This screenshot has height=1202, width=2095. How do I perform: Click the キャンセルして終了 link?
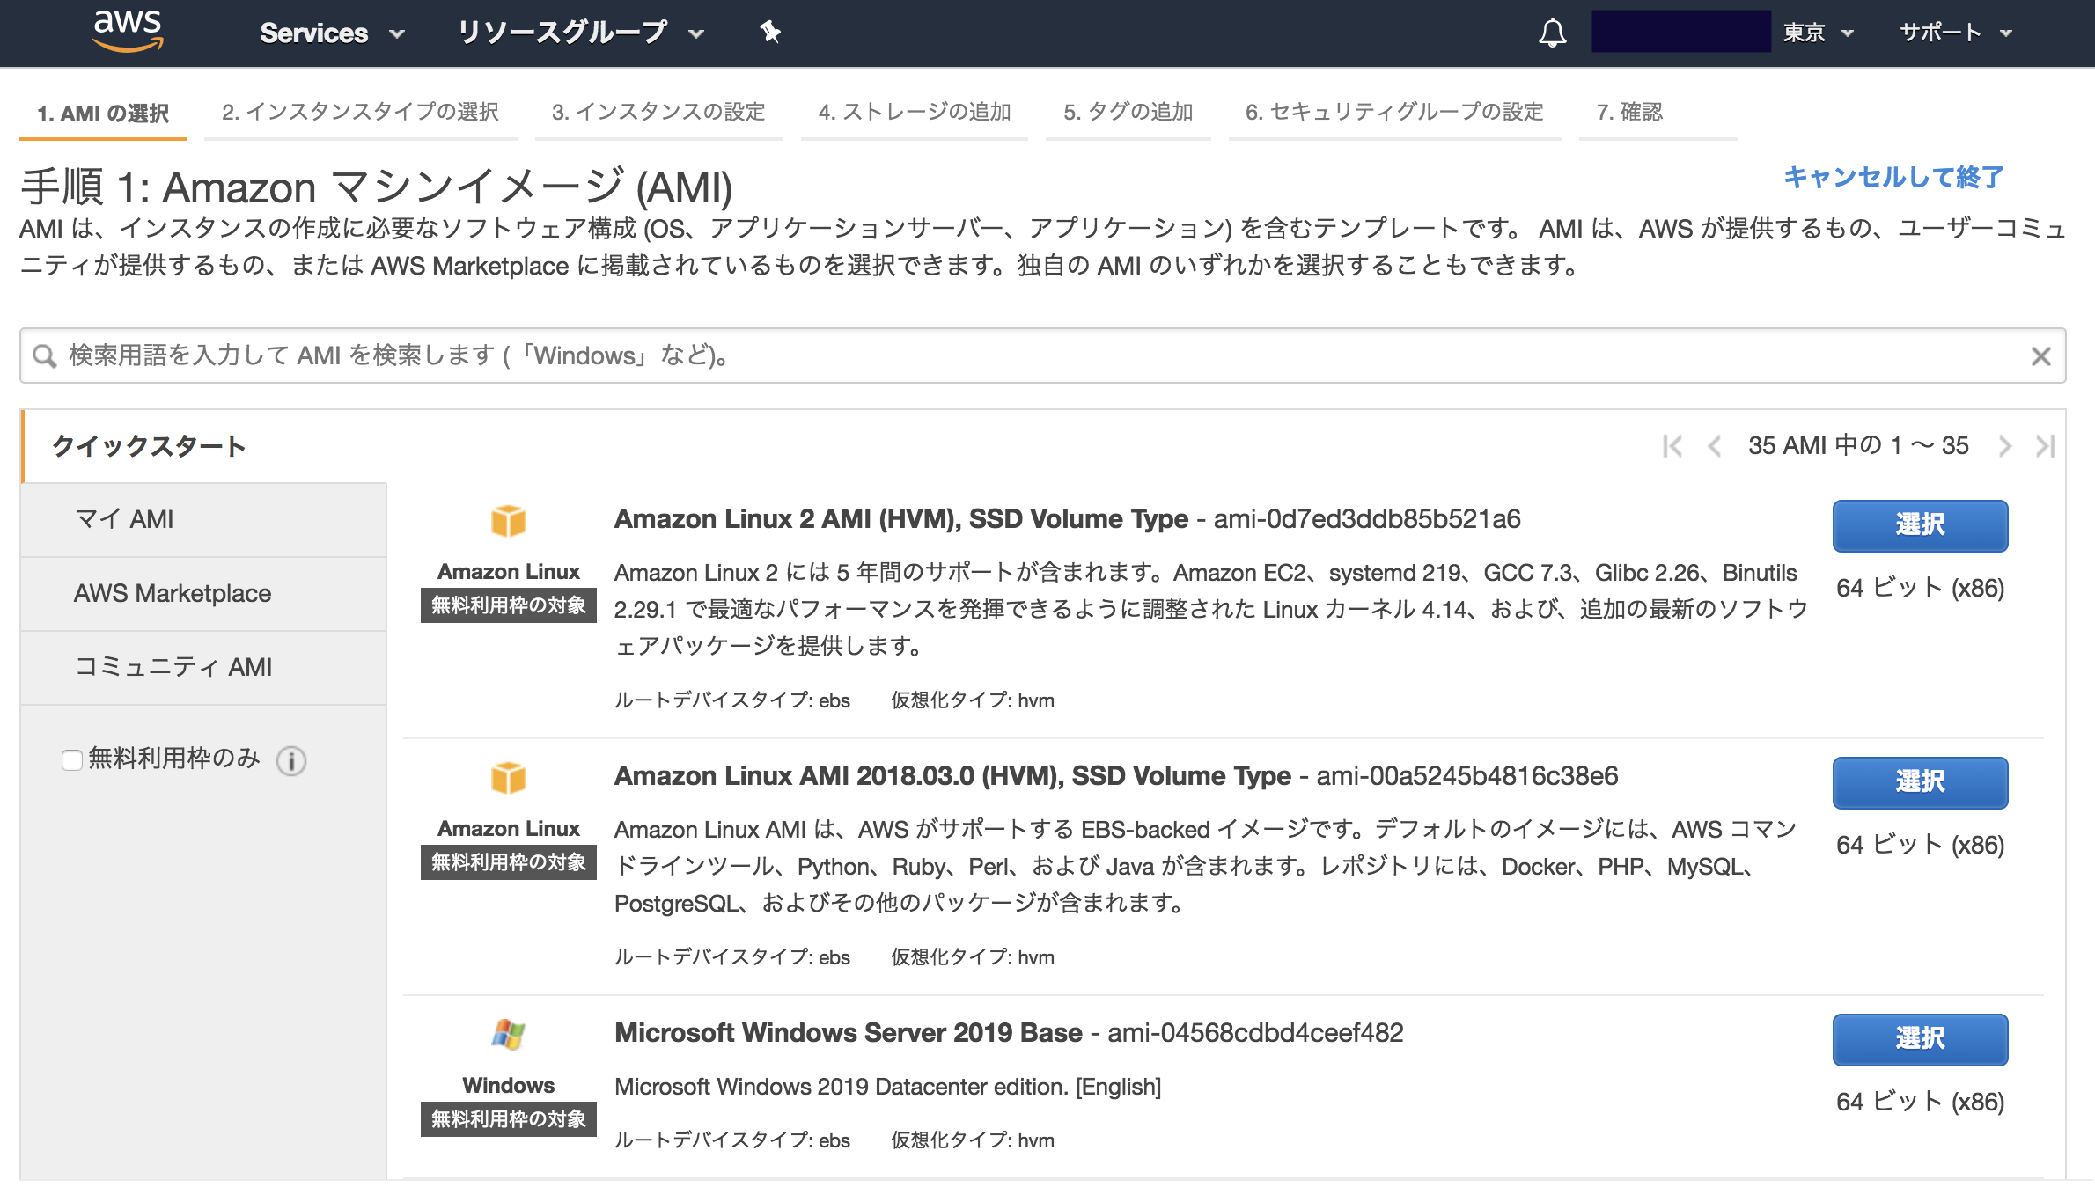(1893, 177)
